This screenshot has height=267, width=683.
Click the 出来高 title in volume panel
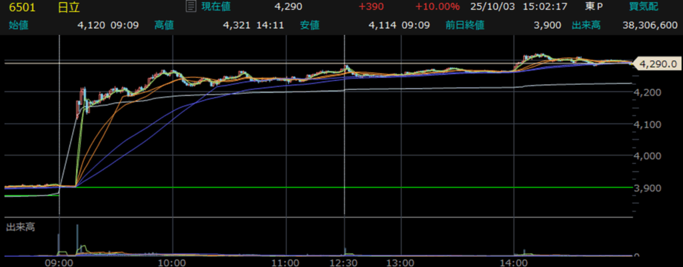[x=20, y=227]
